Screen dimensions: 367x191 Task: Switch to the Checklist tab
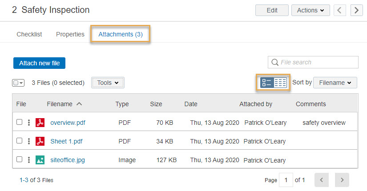29,34
